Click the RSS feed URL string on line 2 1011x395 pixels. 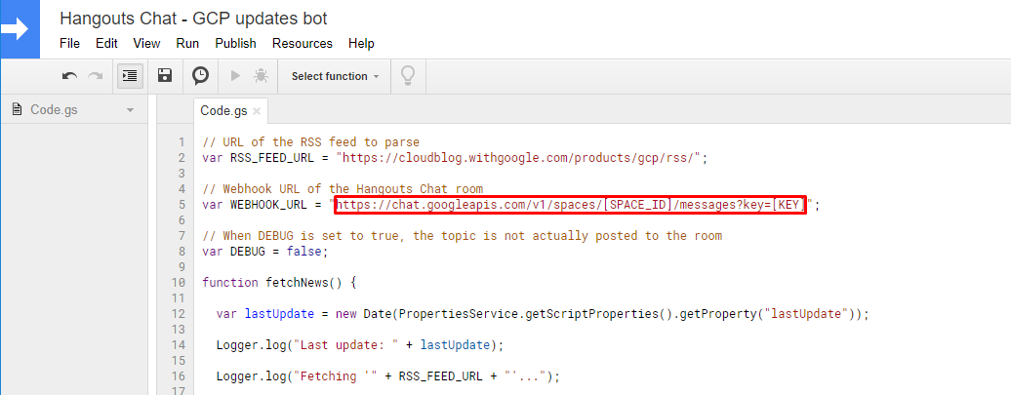(518, 158)
